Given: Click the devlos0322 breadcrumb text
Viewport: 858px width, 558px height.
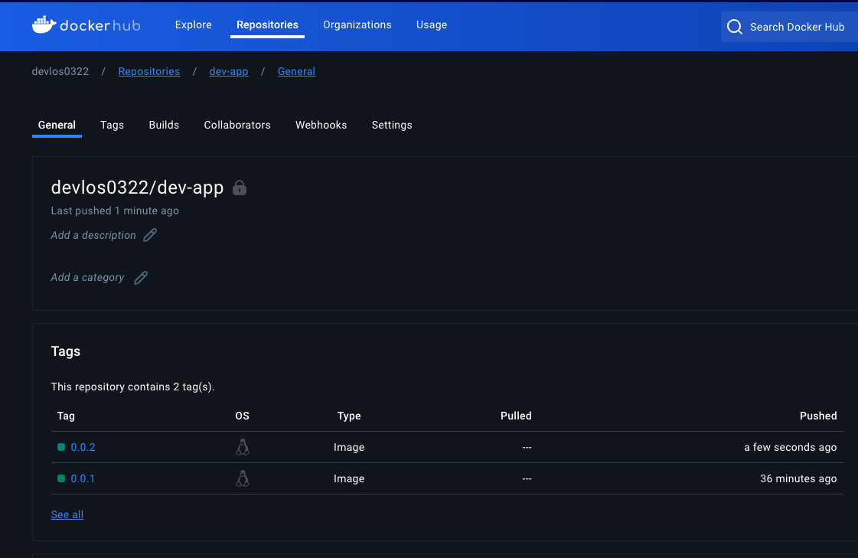Looking at the screenshot, I should tap(60, 71).
